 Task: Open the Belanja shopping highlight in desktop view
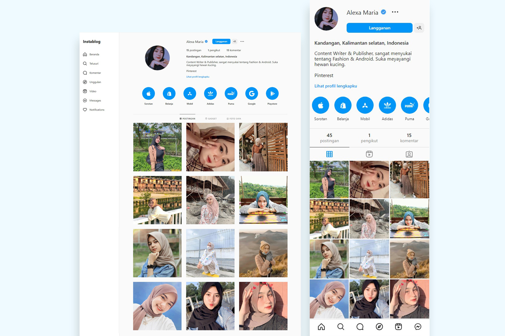[x=169, y=94]
